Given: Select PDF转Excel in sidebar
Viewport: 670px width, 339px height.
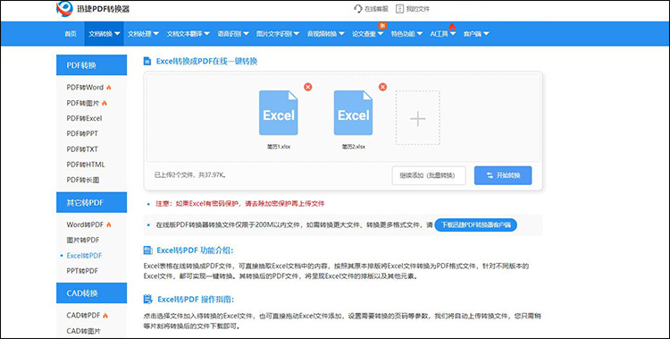Looking at the screenshot, I should click(84, 118).
